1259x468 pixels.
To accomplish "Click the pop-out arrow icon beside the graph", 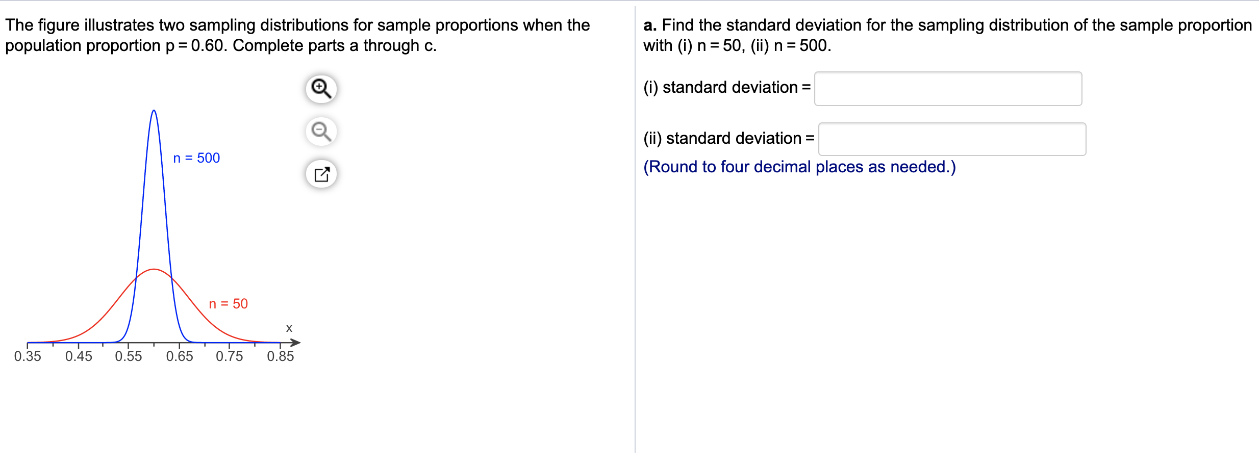I will click(x=320, y=174).
